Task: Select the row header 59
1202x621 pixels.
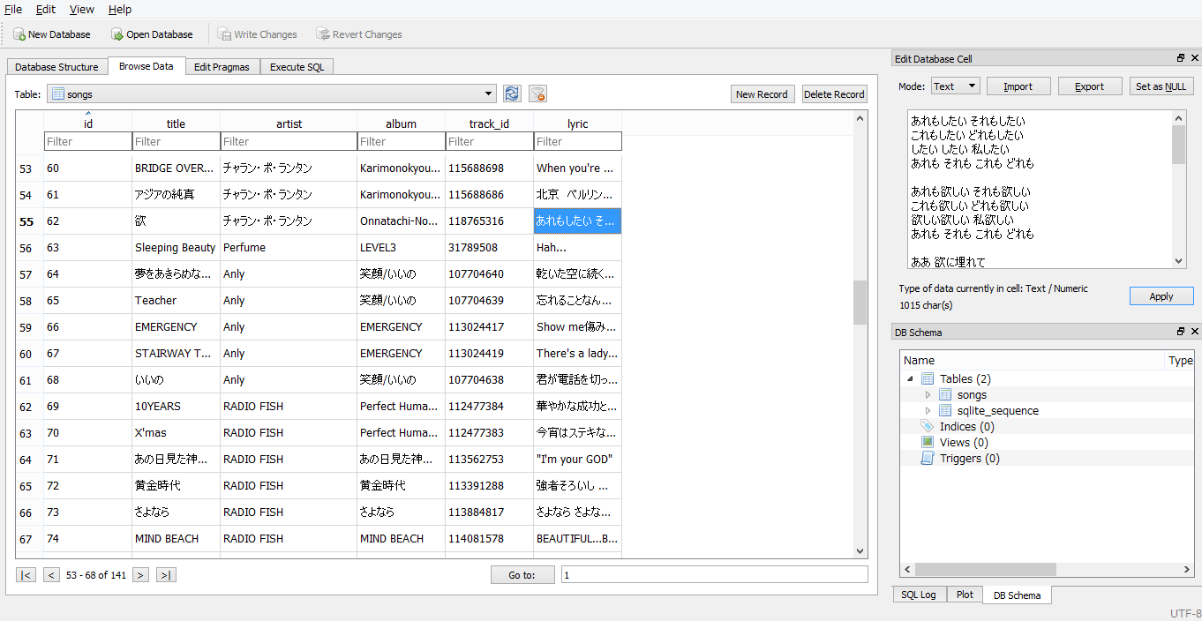Action: (x=29, y=327)
